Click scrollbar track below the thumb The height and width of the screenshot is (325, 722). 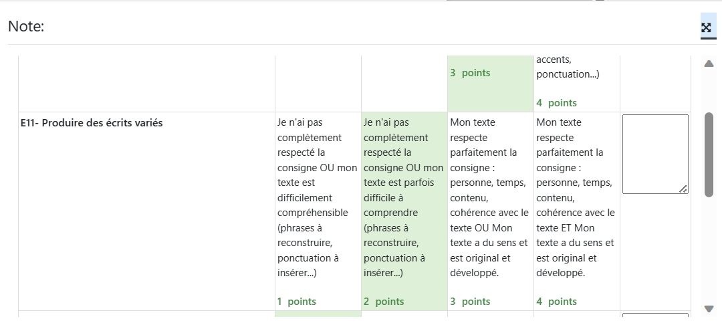pos(709,251)
